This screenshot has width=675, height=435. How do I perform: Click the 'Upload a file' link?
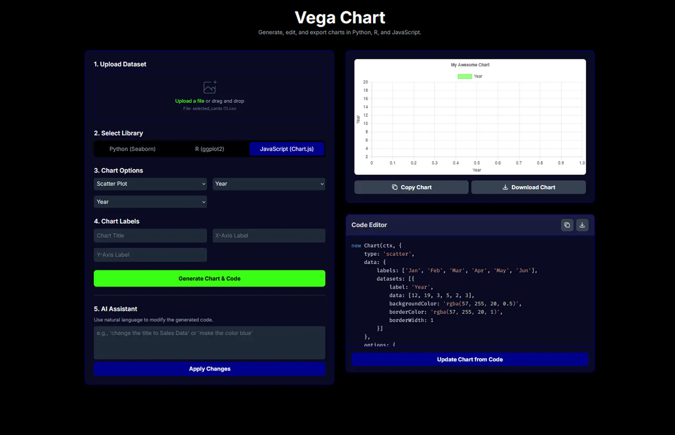point(190,101)
